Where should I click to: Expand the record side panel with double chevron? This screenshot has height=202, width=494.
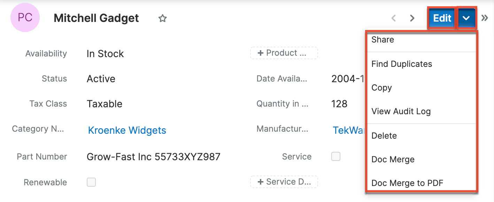click(x=485, y=17)
